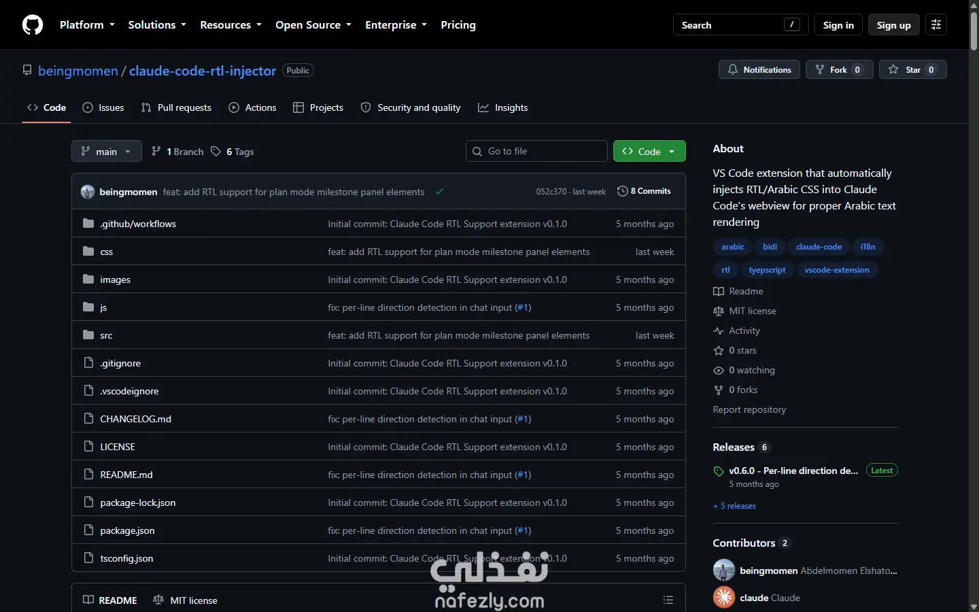Click the src folder icon

click(88, 335)
